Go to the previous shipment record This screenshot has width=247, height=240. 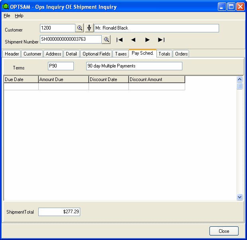pos(133,40)
